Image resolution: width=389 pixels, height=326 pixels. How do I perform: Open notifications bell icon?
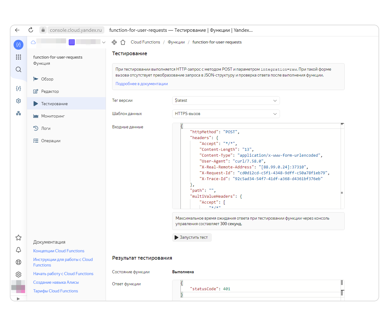[18, 250]
